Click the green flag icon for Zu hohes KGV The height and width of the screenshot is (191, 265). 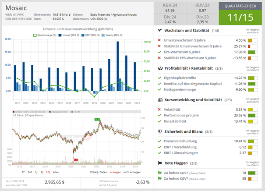(x=159, y=178)
